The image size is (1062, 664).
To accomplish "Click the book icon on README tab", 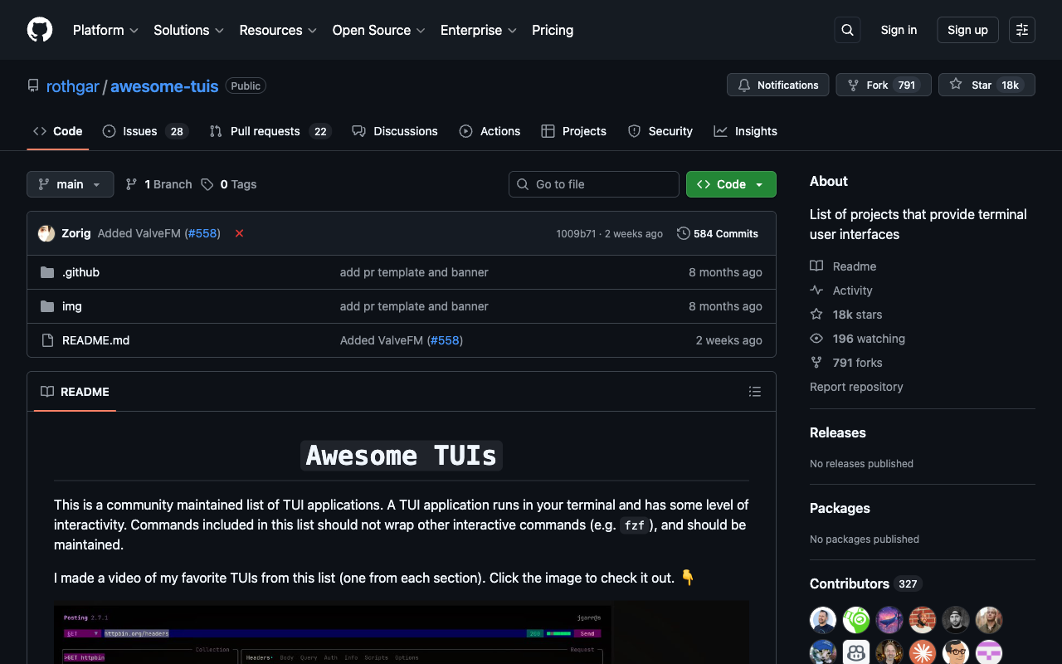I will point(47,392).
